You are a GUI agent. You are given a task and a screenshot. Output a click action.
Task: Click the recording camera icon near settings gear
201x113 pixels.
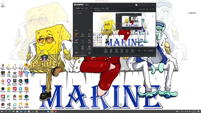click(x=139, y=51)
